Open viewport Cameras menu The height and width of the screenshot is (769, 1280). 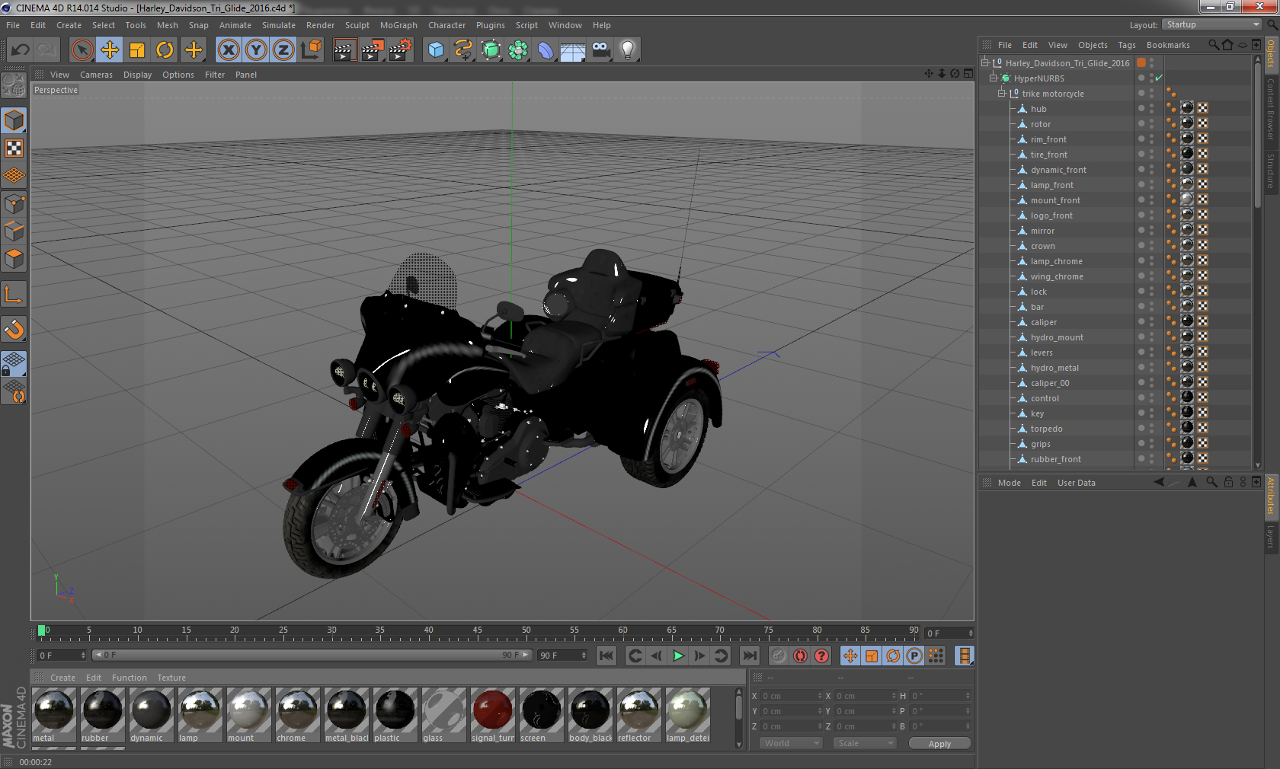pos(96,75)
